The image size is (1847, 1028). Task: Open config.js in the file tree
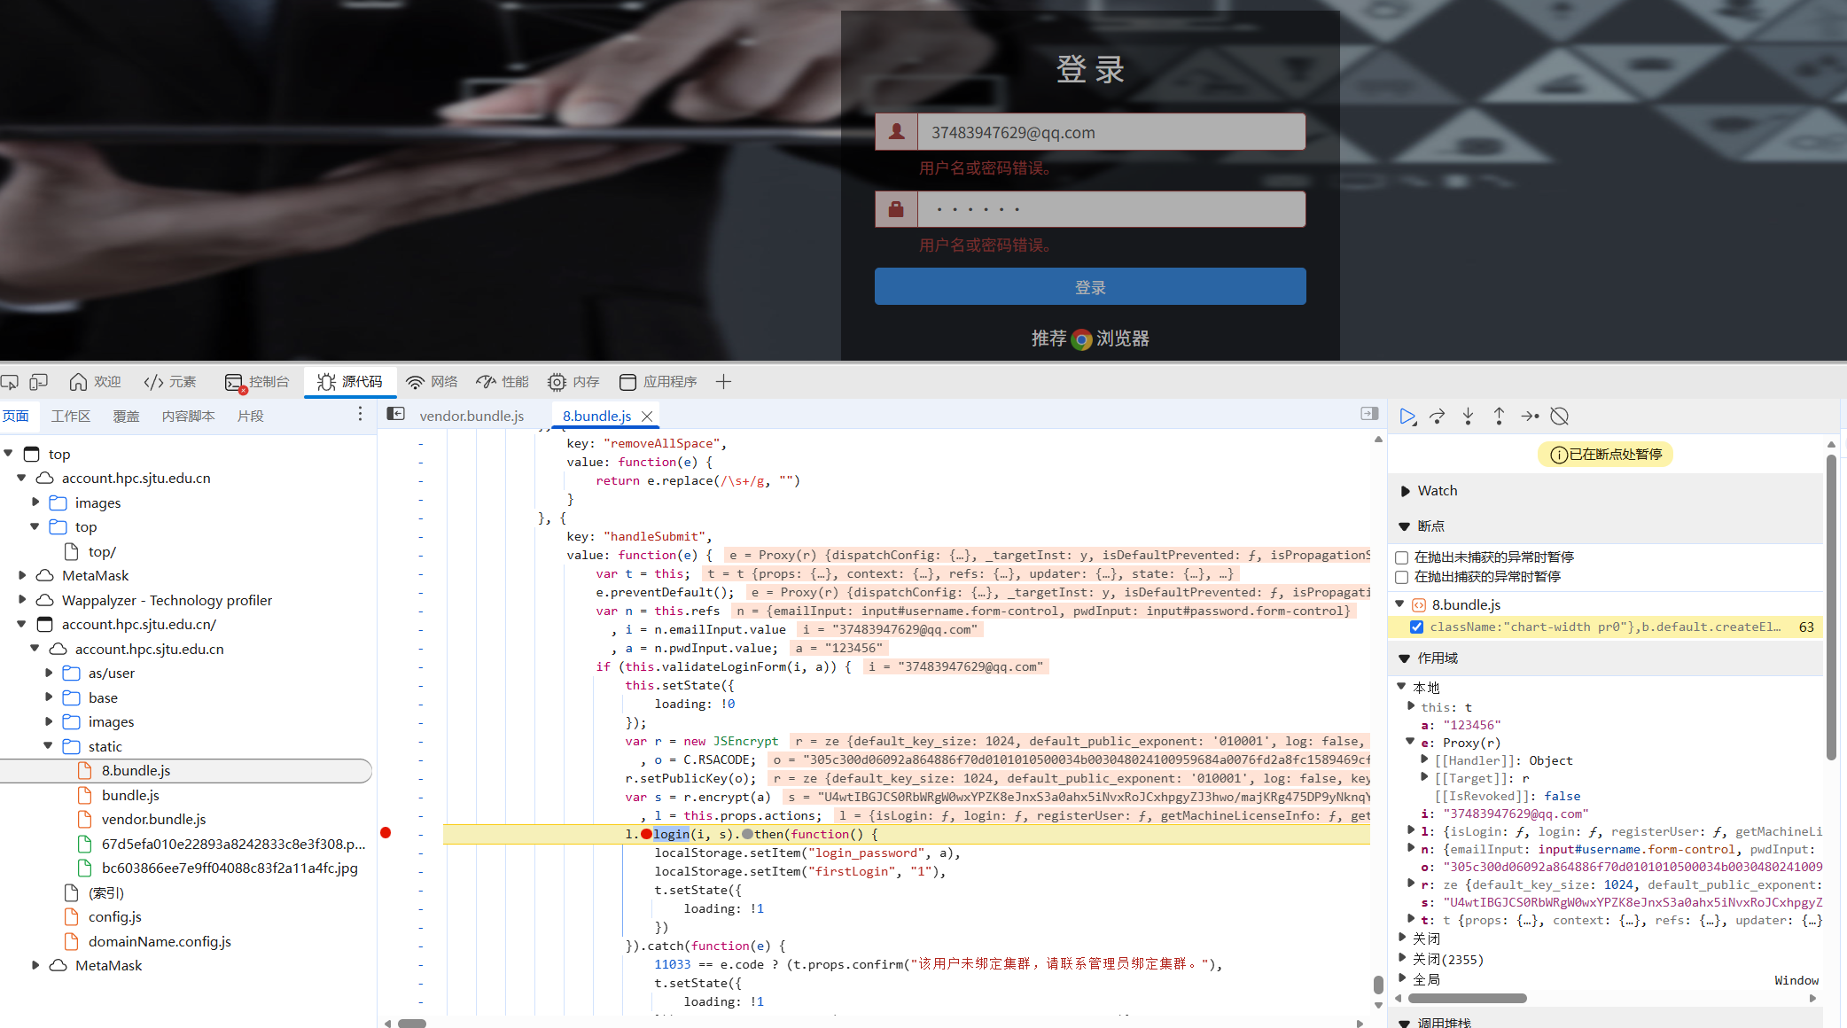click(x=115, y=917)
